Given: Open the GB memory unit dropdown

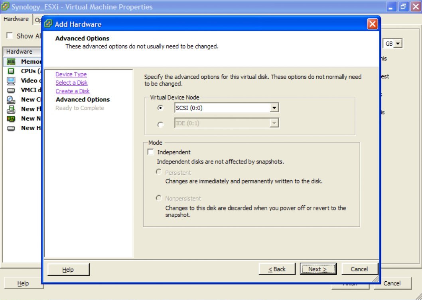Looking at the screenshot, I should 398,43.
